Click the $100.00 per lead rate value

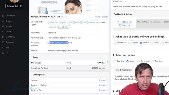[98, 68]
